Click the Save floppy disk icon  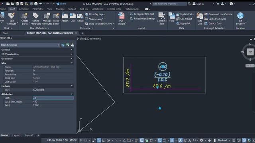(x=17, y=4)
